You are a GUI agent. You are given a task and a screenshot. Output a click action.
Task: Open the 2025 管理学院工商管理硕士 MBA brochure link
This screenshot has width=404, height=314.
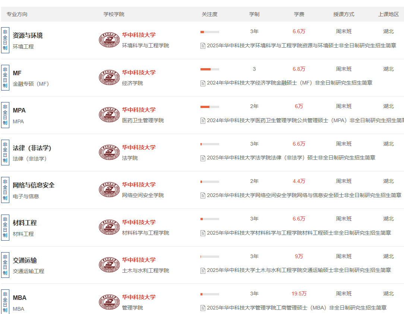[297, 308]
